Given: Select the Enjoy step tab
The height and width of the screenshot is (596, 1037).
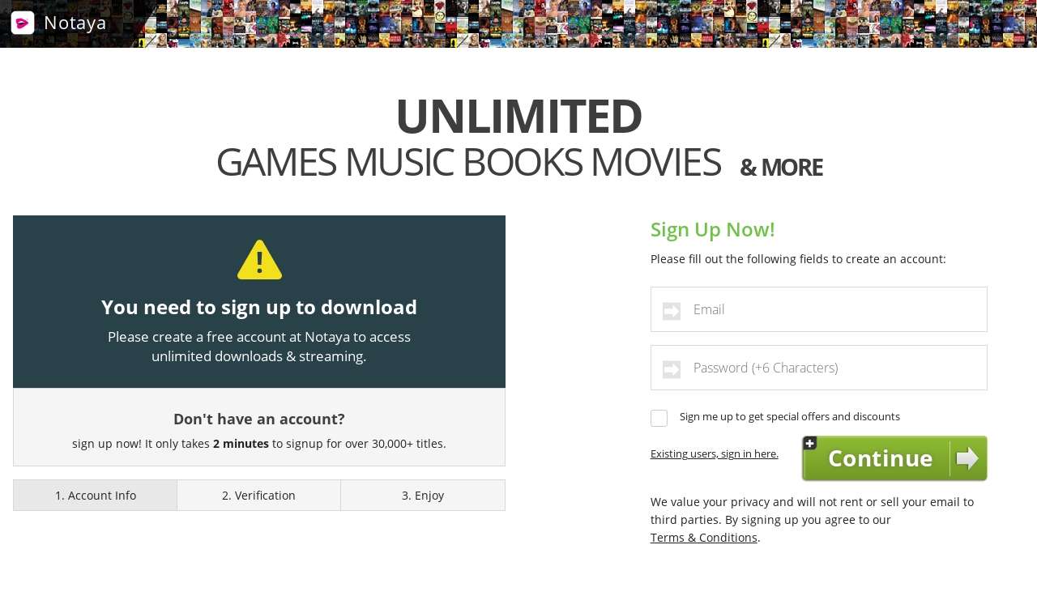Looking at the screenshot, I should [423, 496].
